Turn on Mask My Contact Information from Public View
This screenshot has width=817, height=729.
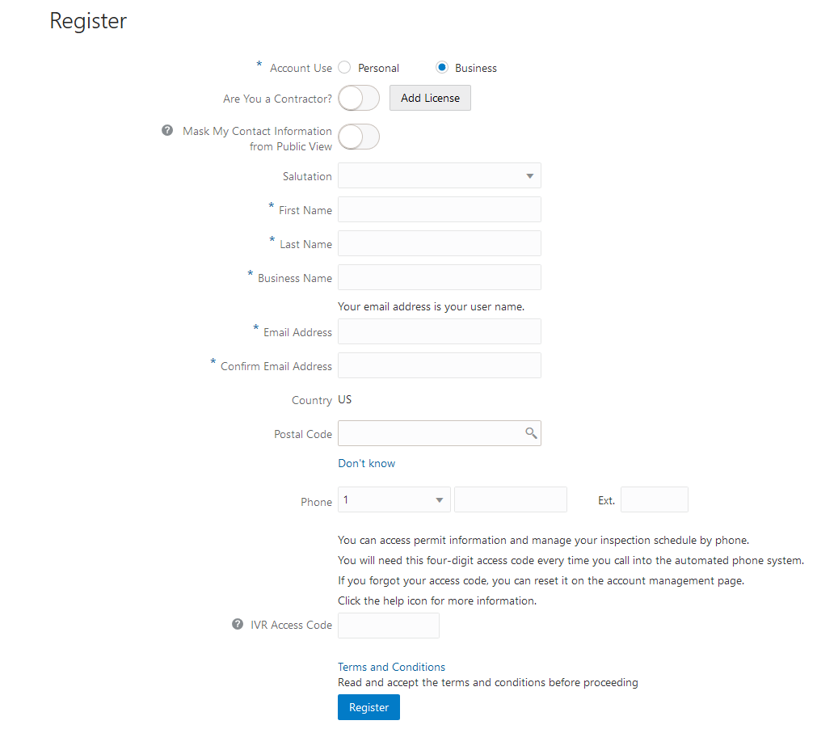(358, 137)
